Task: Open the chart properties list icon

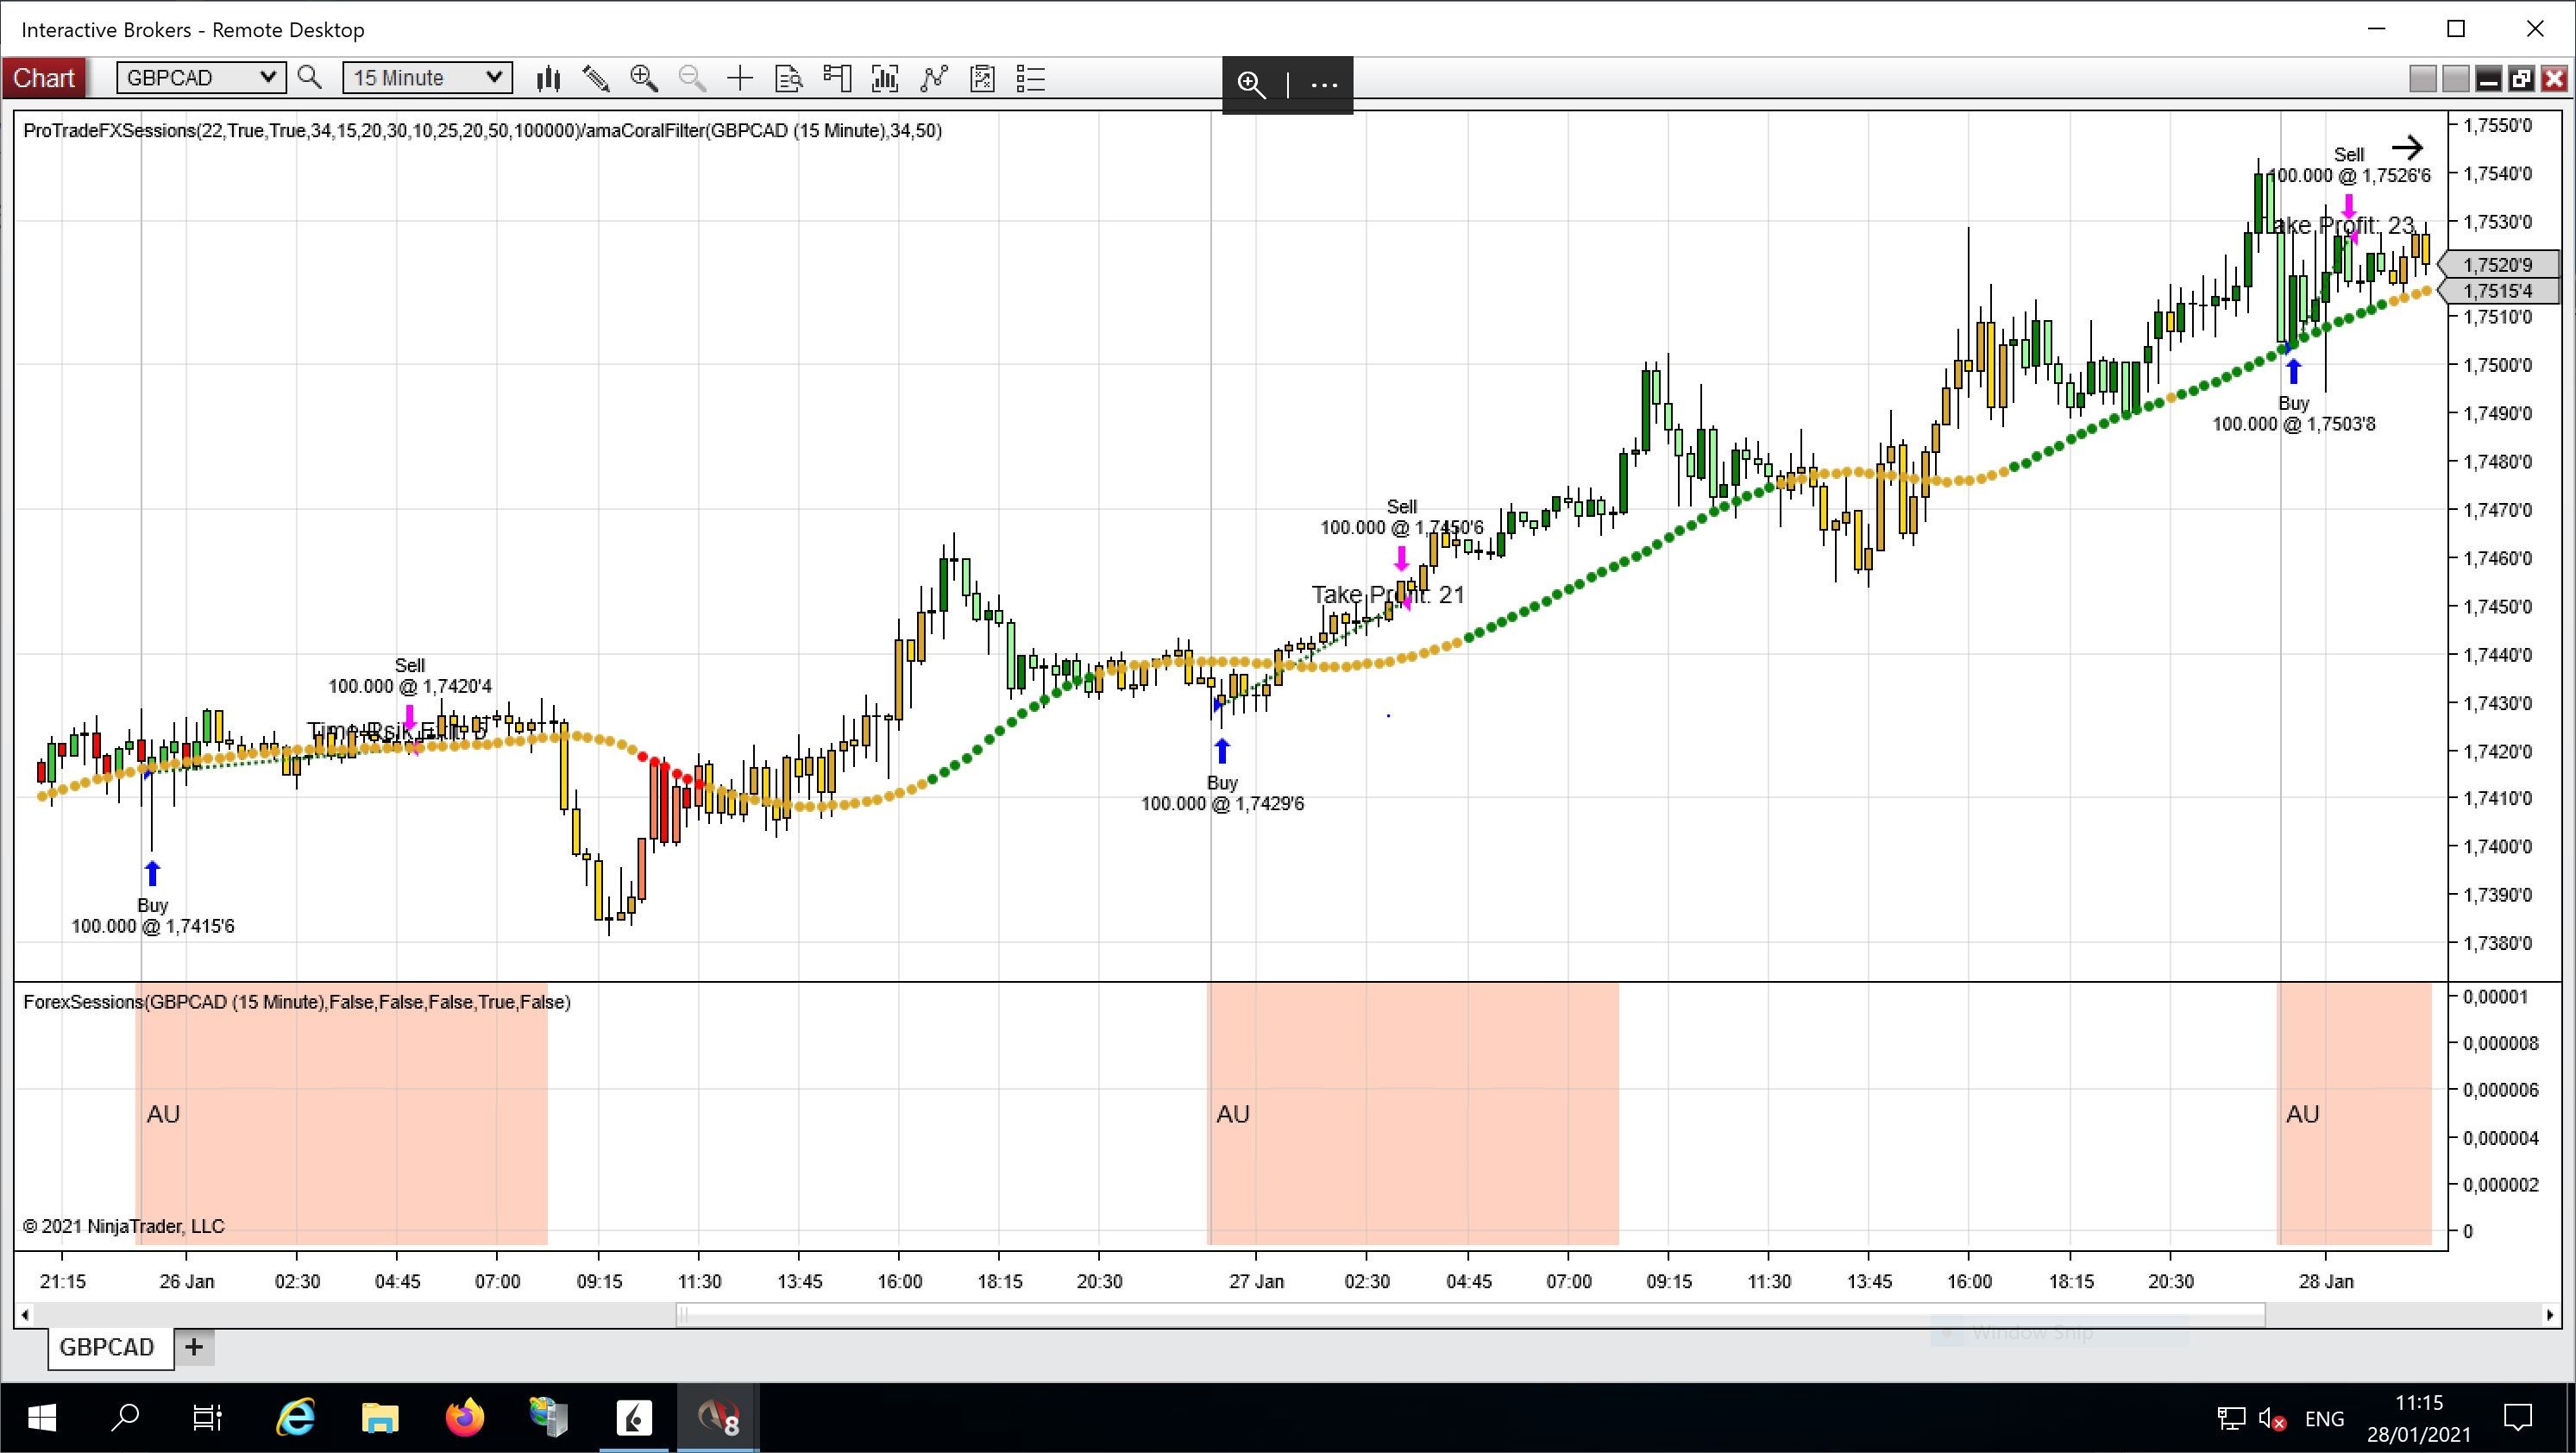Action: pyautogui.click(x=1030, y=79)
